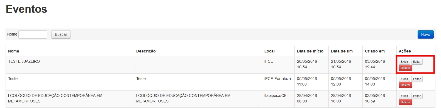Viewport: 441px width, 108px height.
Task: Open Exibir for the Teste event
Action: coord(405,79)
